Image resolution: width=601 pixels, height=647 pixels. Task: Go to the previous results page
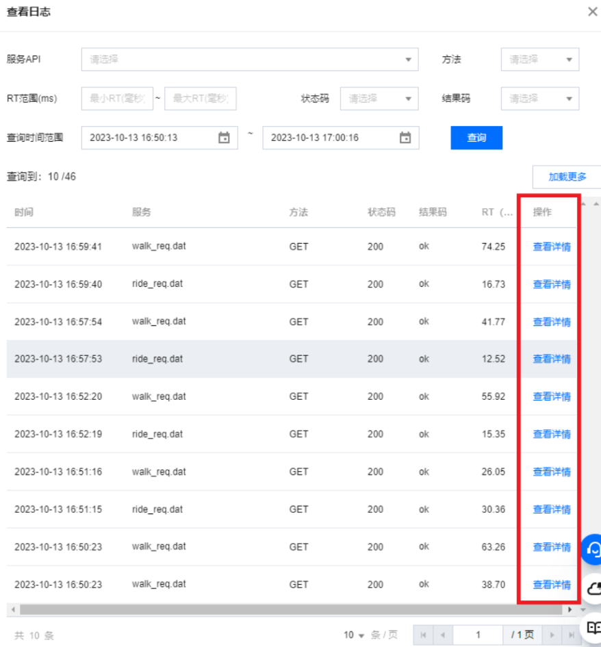click(442, 635)
